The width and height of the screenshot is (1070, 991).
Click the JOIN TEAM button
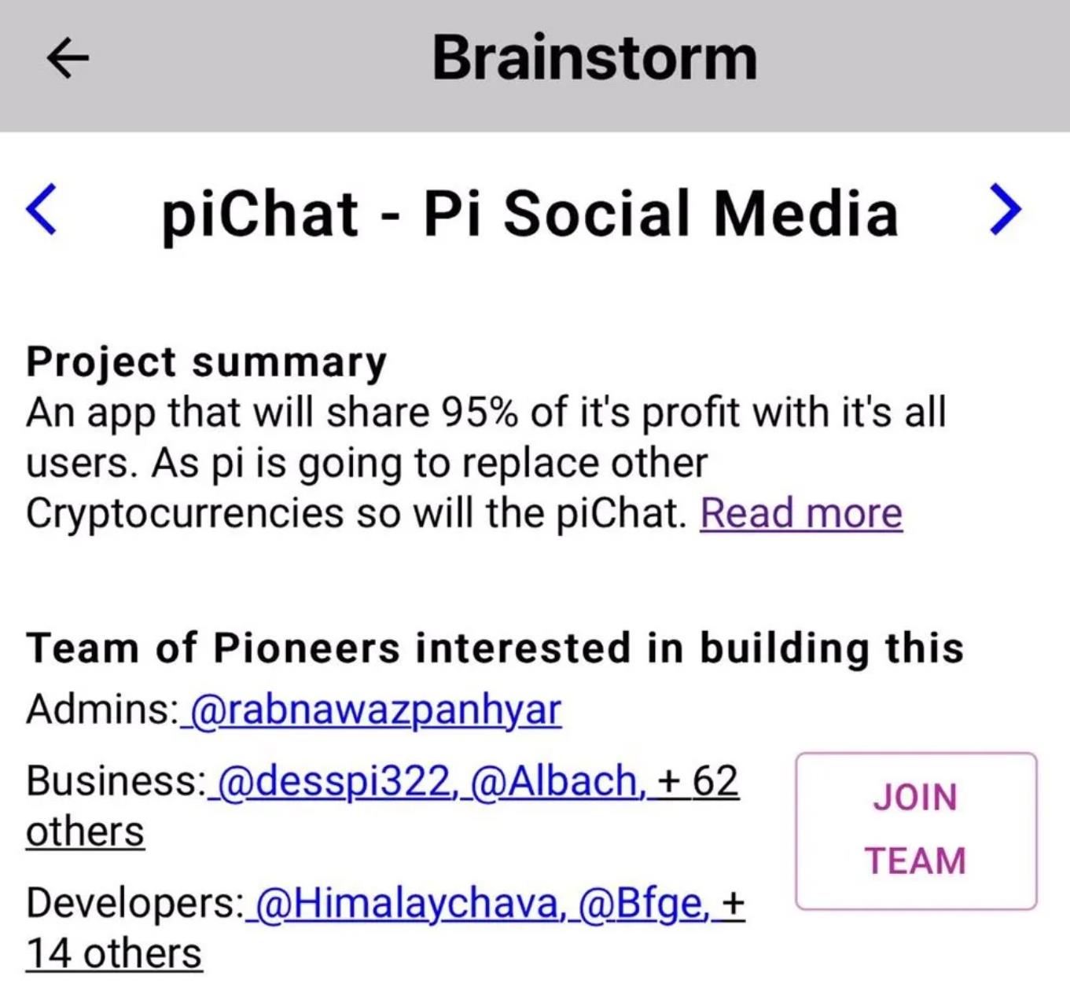[916, 831]
